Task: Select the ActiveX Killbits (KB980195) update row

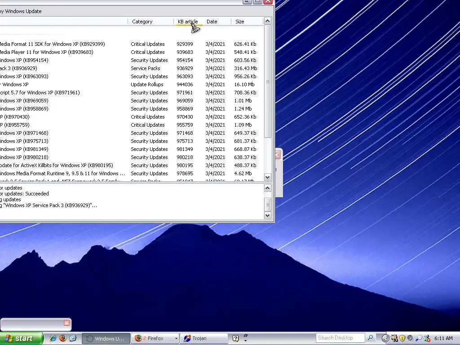Action: (132, 165)
